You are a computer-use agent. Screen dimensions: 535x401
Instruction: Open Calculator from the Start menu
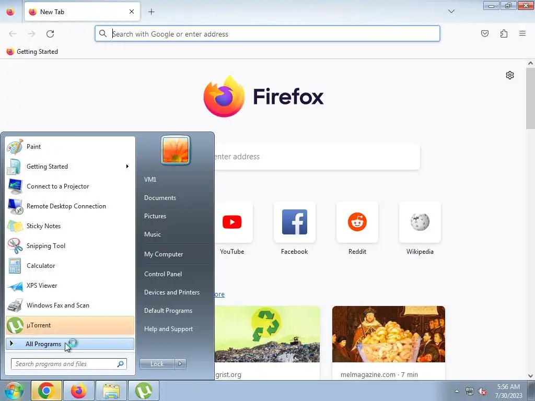click(x=70, y=265)
